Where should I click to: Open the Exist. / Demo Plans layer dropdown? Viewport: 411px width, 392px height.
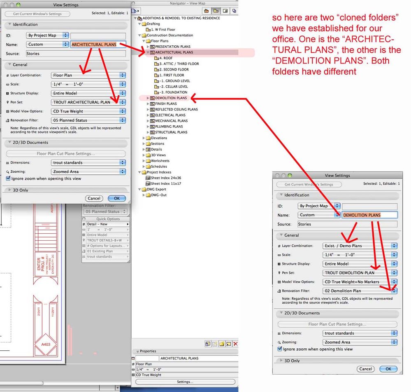(360, 246)
